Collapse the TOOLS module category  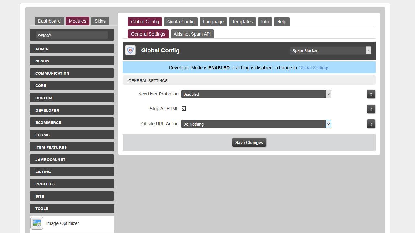[72, 208]
